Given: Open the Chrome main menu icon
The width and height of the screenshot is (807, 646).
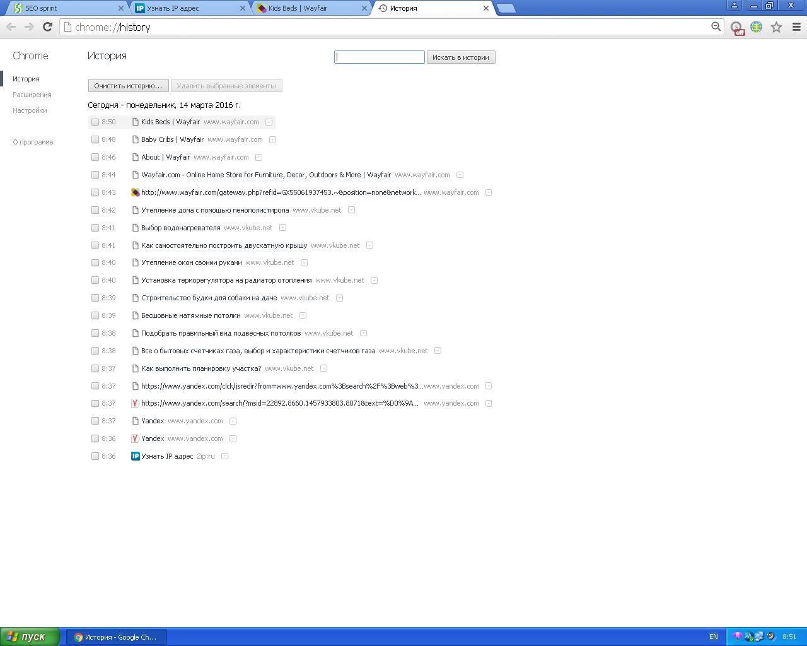Looking at the screenshot, I should 796,26.
